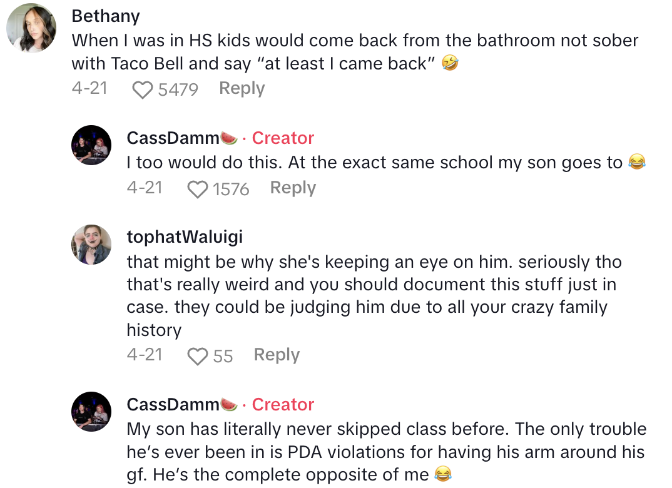Screen dimensions: 672x488
Task: Click the Creator badge on the first CassDamm reply
Action: [283, 138]
